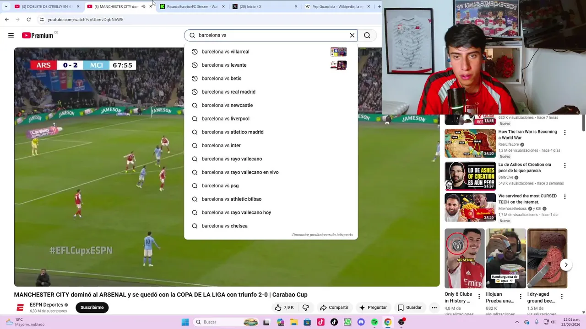Open the ESPN Deportes channel name link
The width and height of the screenshot is (586, 329).
(x=46, y=305)
